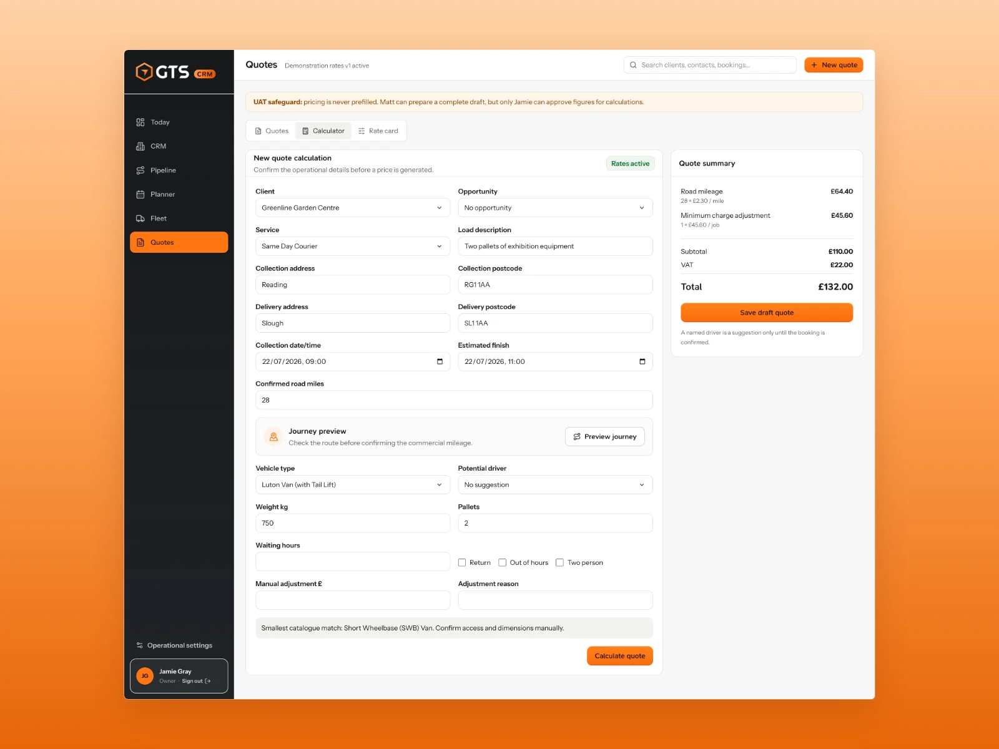Click the CRM building icon in sidebar
The width and height of the screenshot is (999, 749).
pos(140,146)
